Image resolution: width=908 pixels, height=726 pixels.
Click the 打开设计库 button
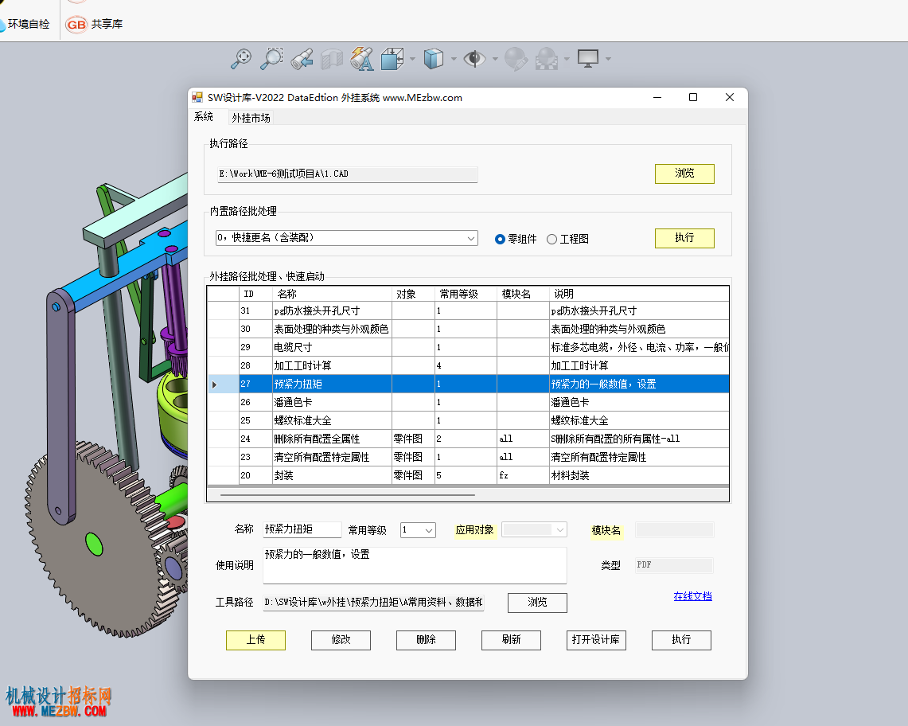596,640
